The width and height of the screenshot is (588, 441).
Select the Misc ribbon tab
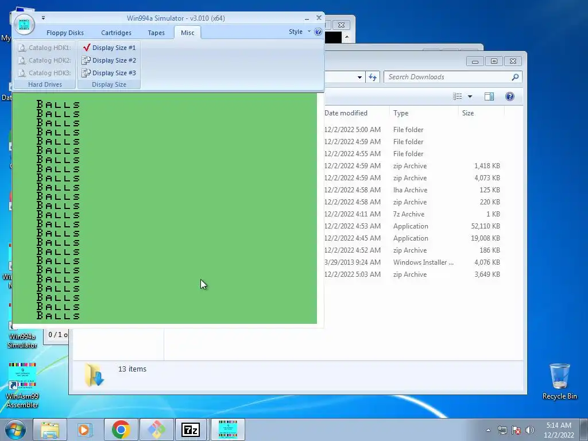188,33
